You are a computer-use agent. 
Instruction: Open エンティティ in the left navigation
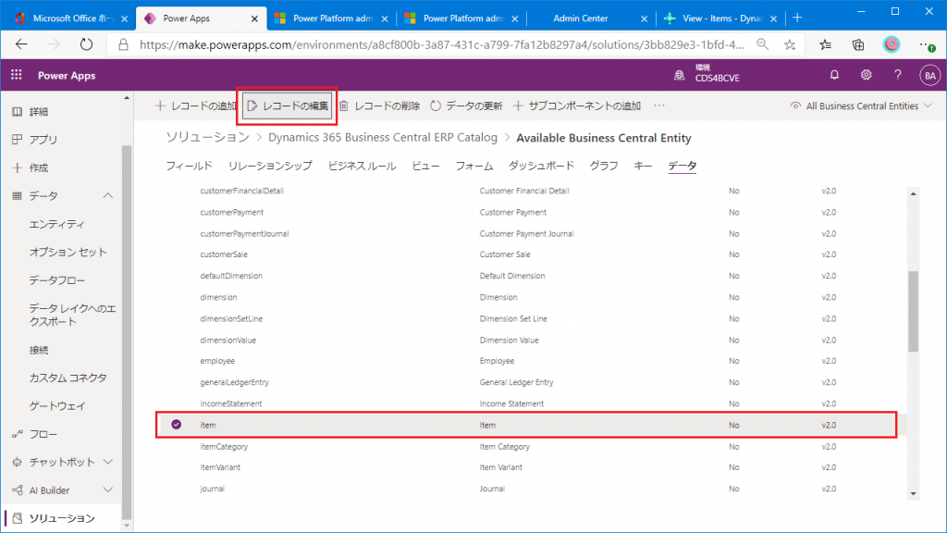tap(57, 224)
